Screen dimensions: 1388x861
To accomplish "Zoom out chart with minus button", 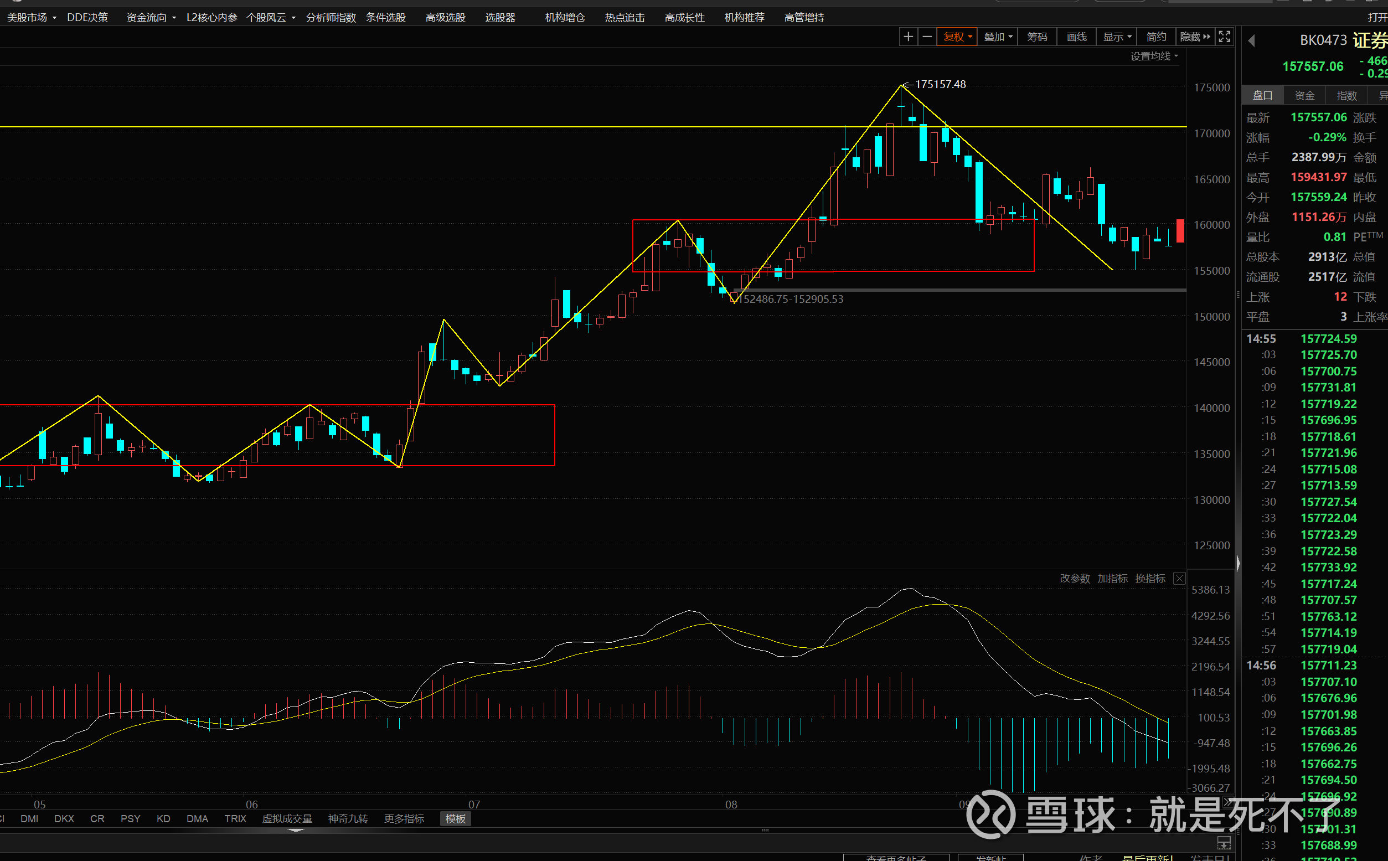I will pyautogui.click(x=927, y=37).
